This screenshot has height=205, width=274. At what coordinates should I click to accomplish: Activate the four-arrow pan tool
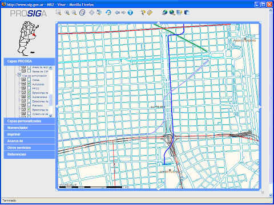(92, 13)
